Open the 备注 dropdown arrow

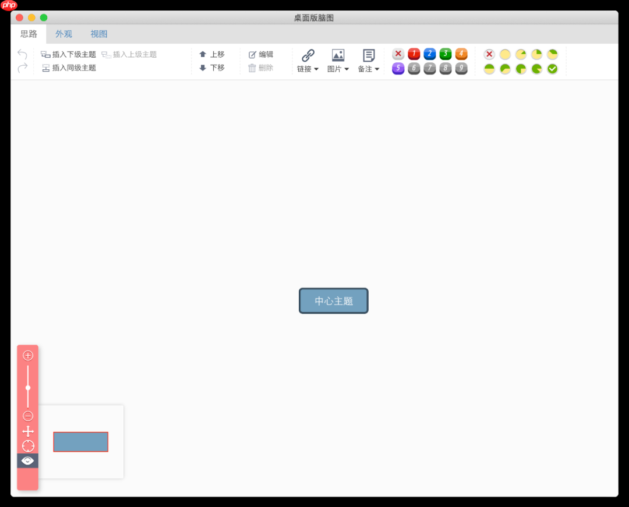pyautogui.click(x=377, y=69)
